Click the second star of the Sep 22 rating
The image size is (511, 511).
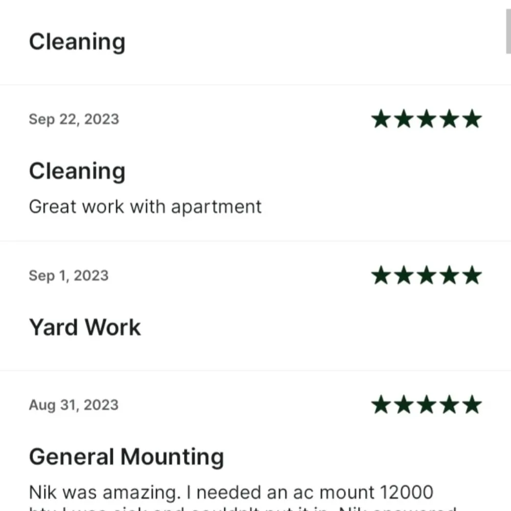tap(404, 119)
